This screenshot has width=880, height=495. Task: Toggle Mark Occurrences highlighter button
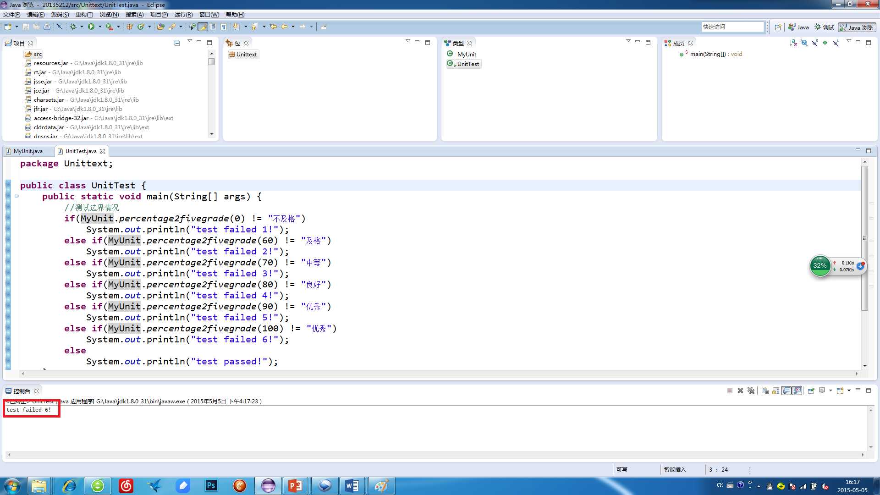pos(203,27)
